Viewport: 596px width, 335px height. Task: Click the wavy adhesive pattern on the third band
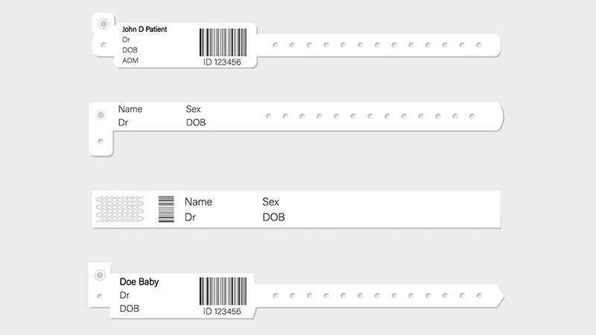coord(120,209)
